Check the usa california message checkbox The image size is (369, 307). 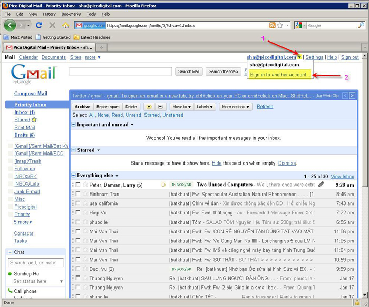click(x=78, y=203)
